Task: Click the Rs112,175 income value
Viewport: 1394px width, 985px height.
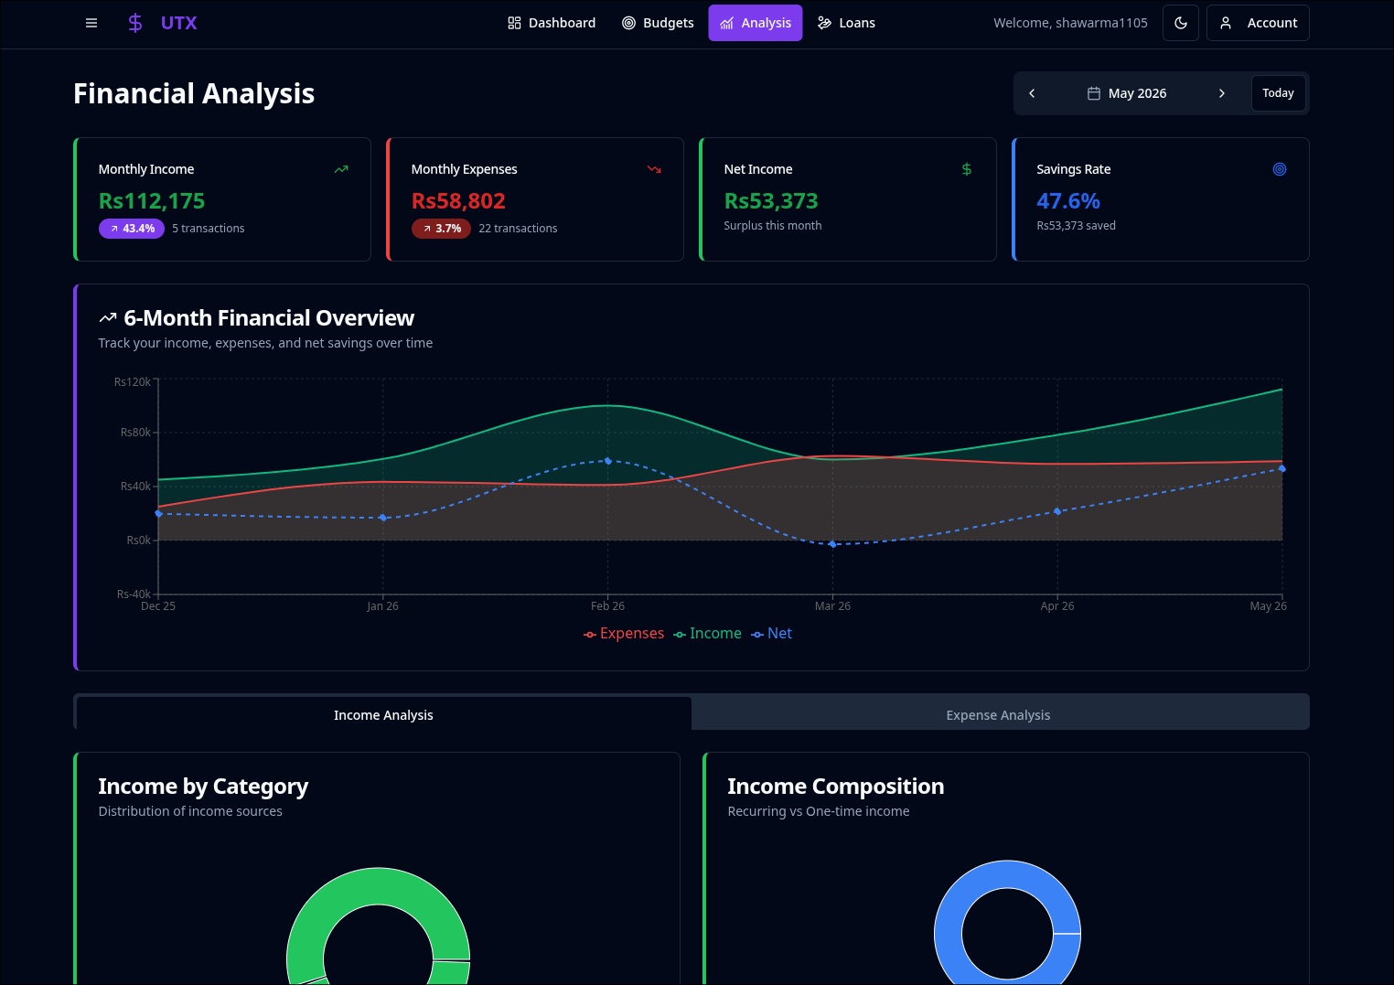Action: click(152, 201)
